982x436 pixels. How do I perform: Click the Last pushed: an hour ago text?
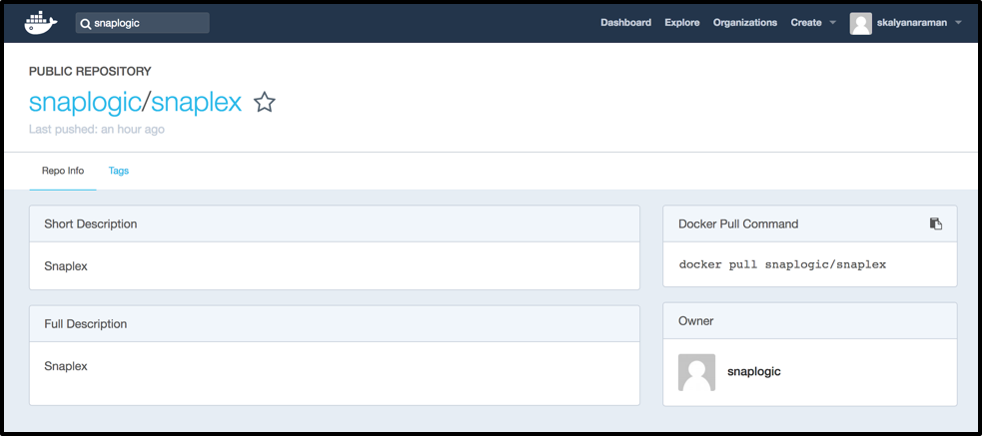[x=97, y=130]
